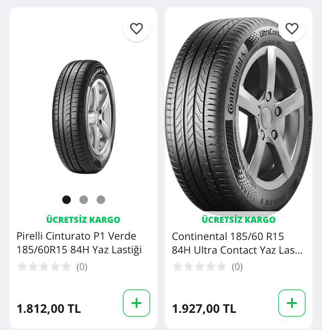Viewport: 322px width, 330px height.
Task: Switch to second Pirelli image dot
Action: click(84, 200)
